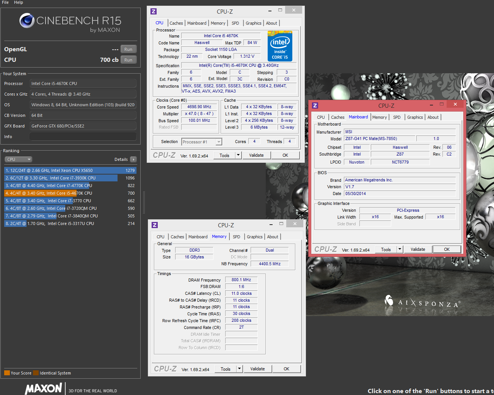Open Tools dropdown arrow in top CPU-Z window

tap(238, 155)
